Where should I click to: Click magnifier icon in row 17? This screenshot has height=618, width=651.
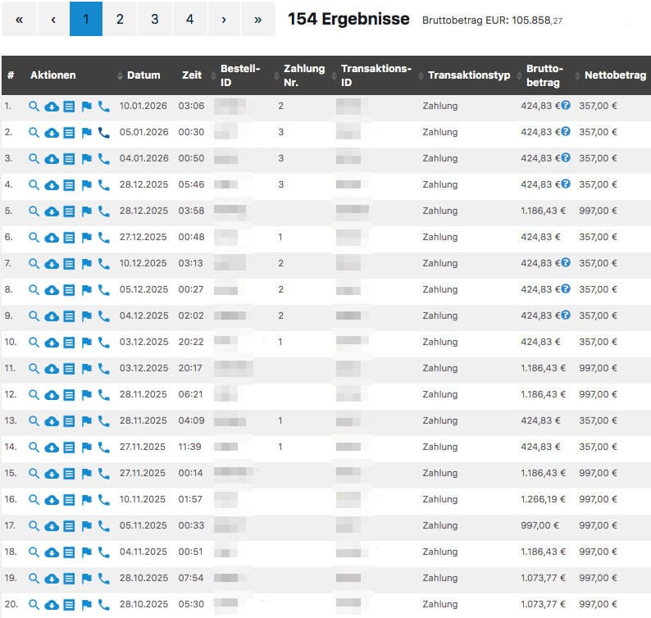34,525
